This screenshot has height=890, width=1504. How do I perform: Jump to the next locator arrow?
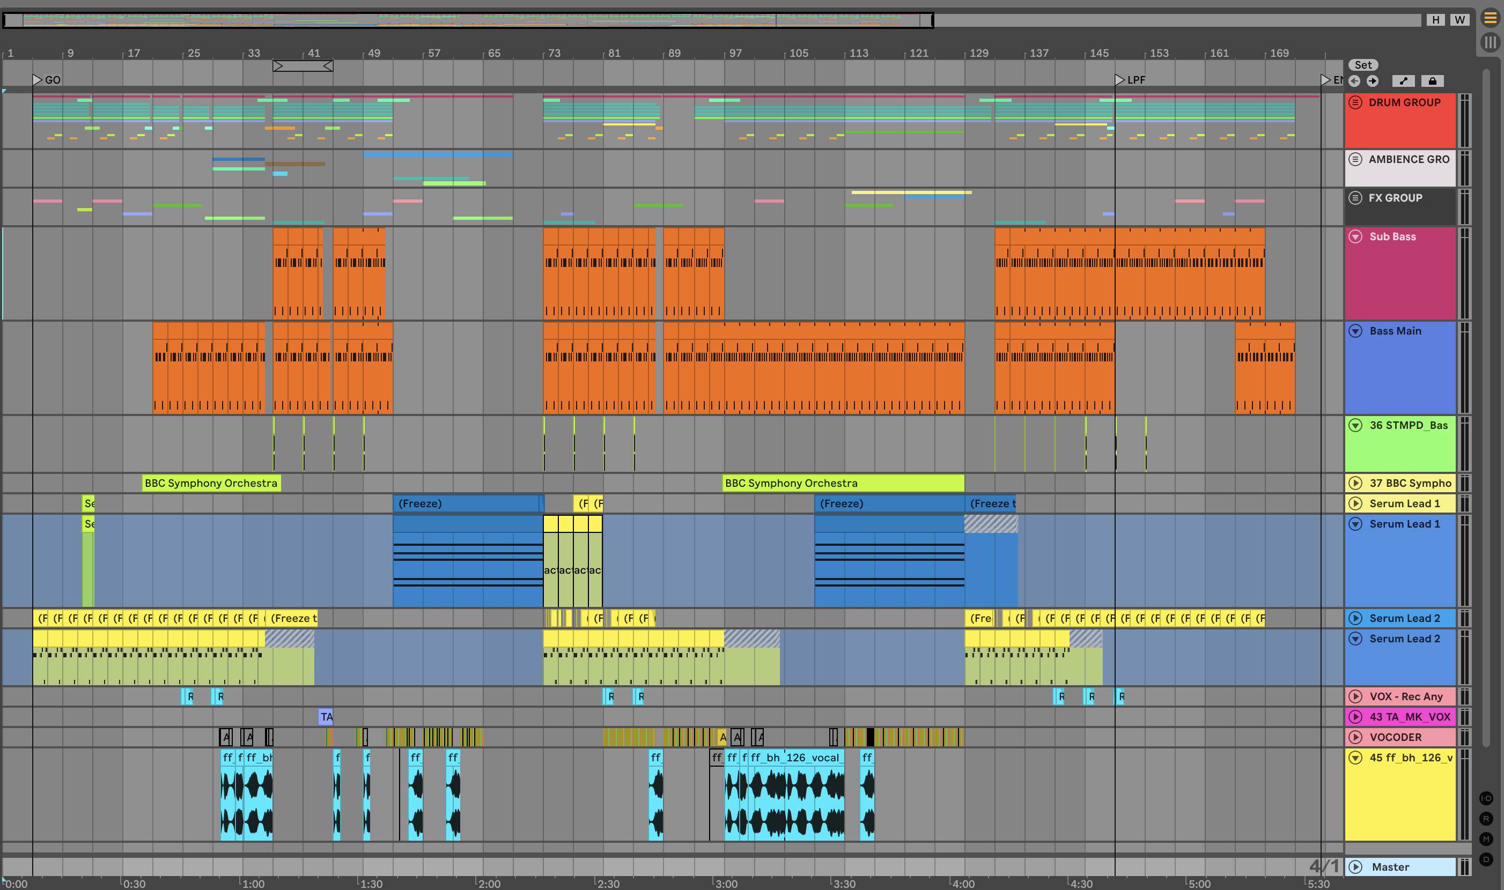(1373, 81)
